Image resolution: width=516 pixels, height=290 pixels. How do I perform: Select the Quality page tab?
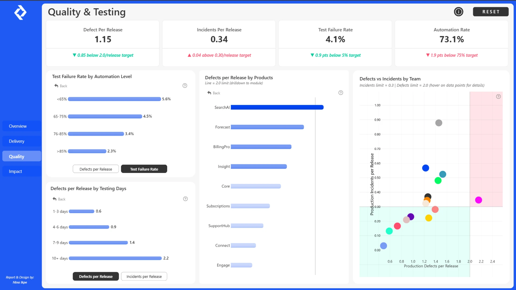[x=22, y=156]
